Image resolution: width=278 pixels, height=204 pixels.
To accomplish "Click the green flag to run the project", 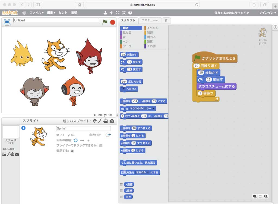I will (105, 22).
